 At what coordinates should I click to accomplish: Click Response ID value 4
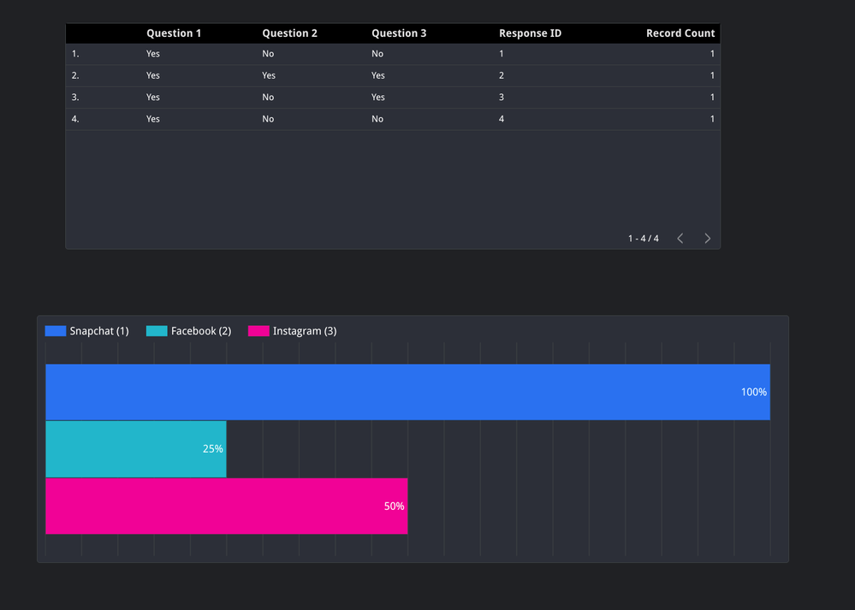pyautogui.click(x=502, y=119)
